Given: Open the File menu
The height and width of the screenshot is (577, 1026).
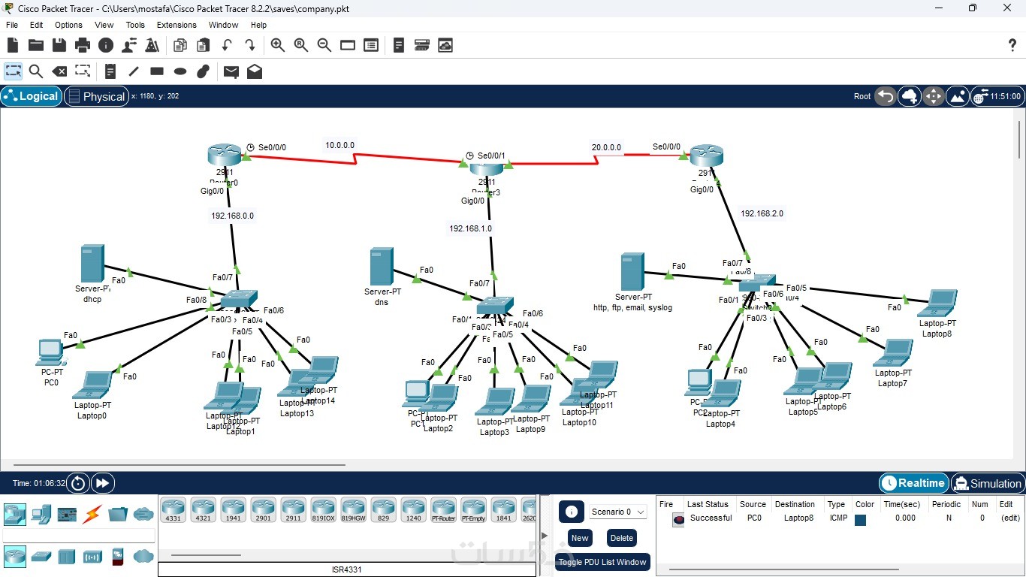Looking at the screenshot, I should pyautogui.click(x=12, y=25).
